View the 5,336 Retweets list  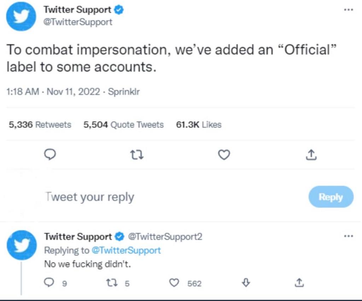(x=40, y=125)
